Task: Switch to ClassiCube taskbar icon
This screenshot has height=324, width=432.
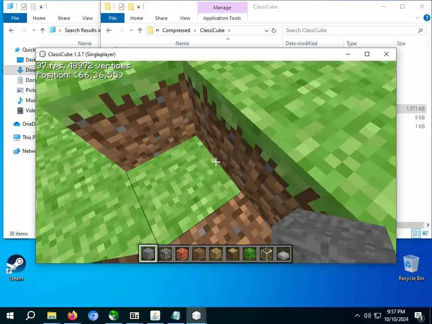Action: [197, 316]
